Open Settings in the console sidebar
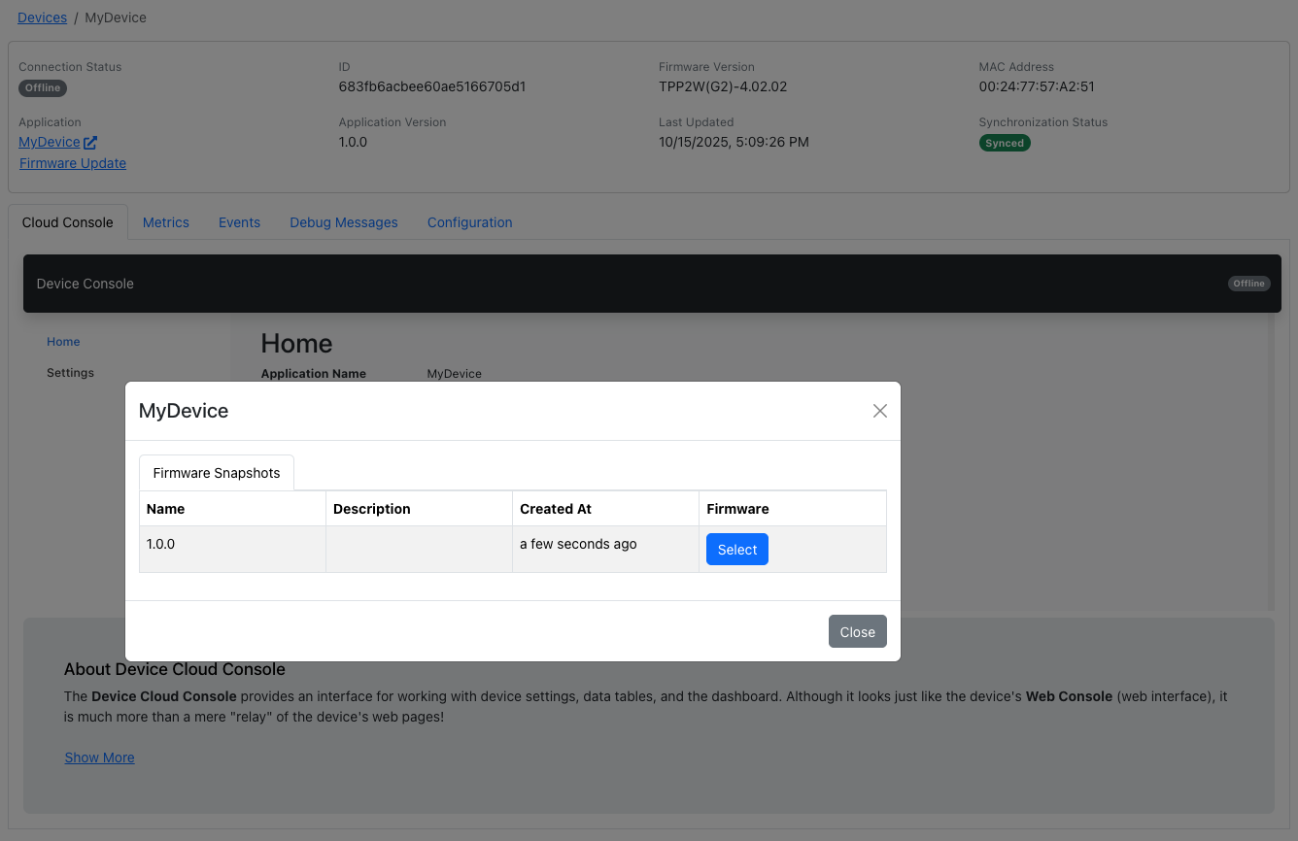 click(x=70, y=373)
